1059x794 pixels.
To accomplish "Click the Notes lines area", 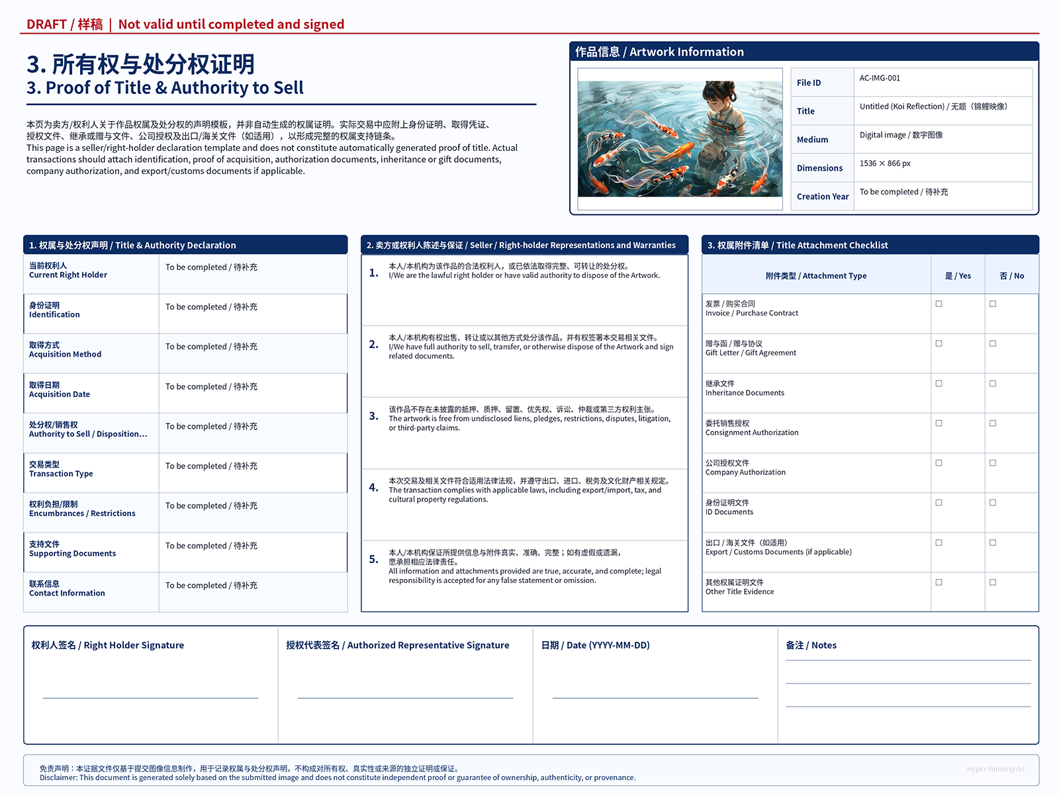I will tap(908, 684).
